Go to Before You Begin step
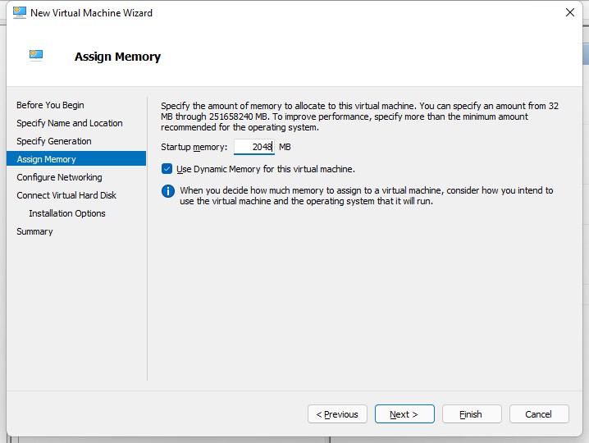 click(50, 105)
